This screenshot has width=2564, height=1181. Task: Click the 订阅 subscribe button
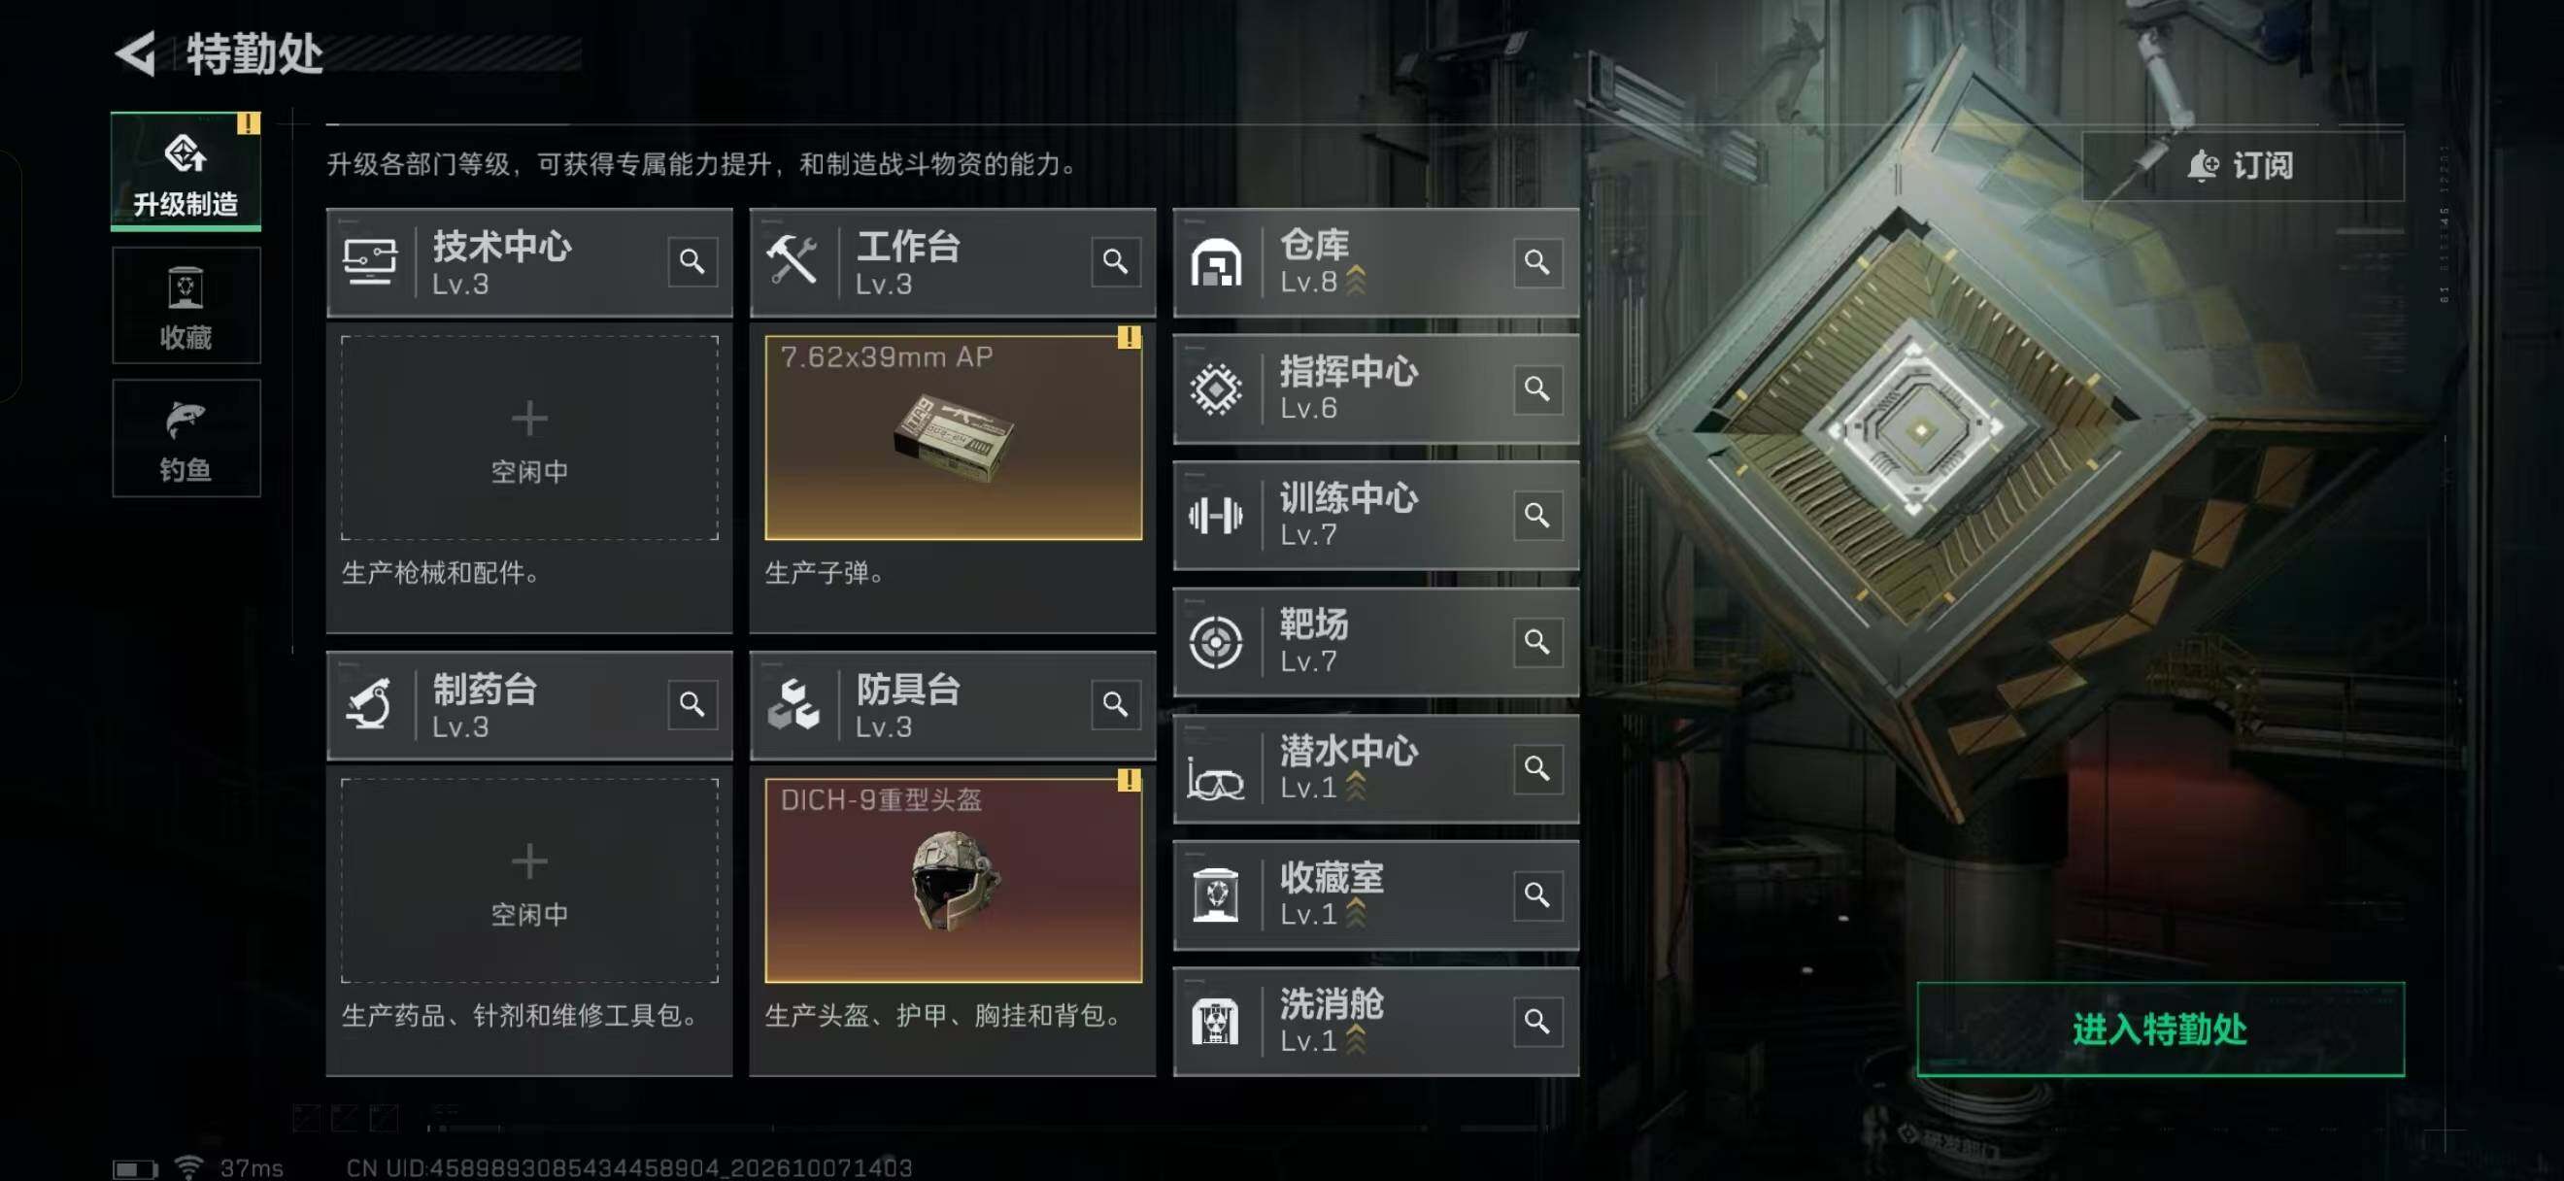(x=2242, y=165)
